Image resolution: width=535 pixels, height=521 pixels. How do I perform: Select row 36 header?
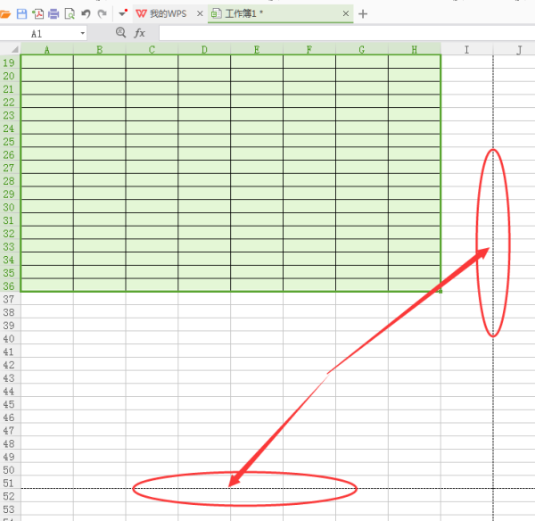tap(10, 285)
